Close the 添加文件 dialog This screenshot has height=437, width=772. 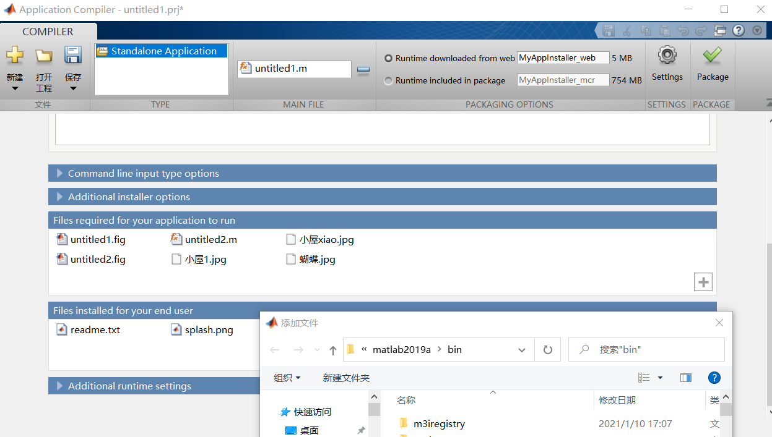(x=719, y=323)
